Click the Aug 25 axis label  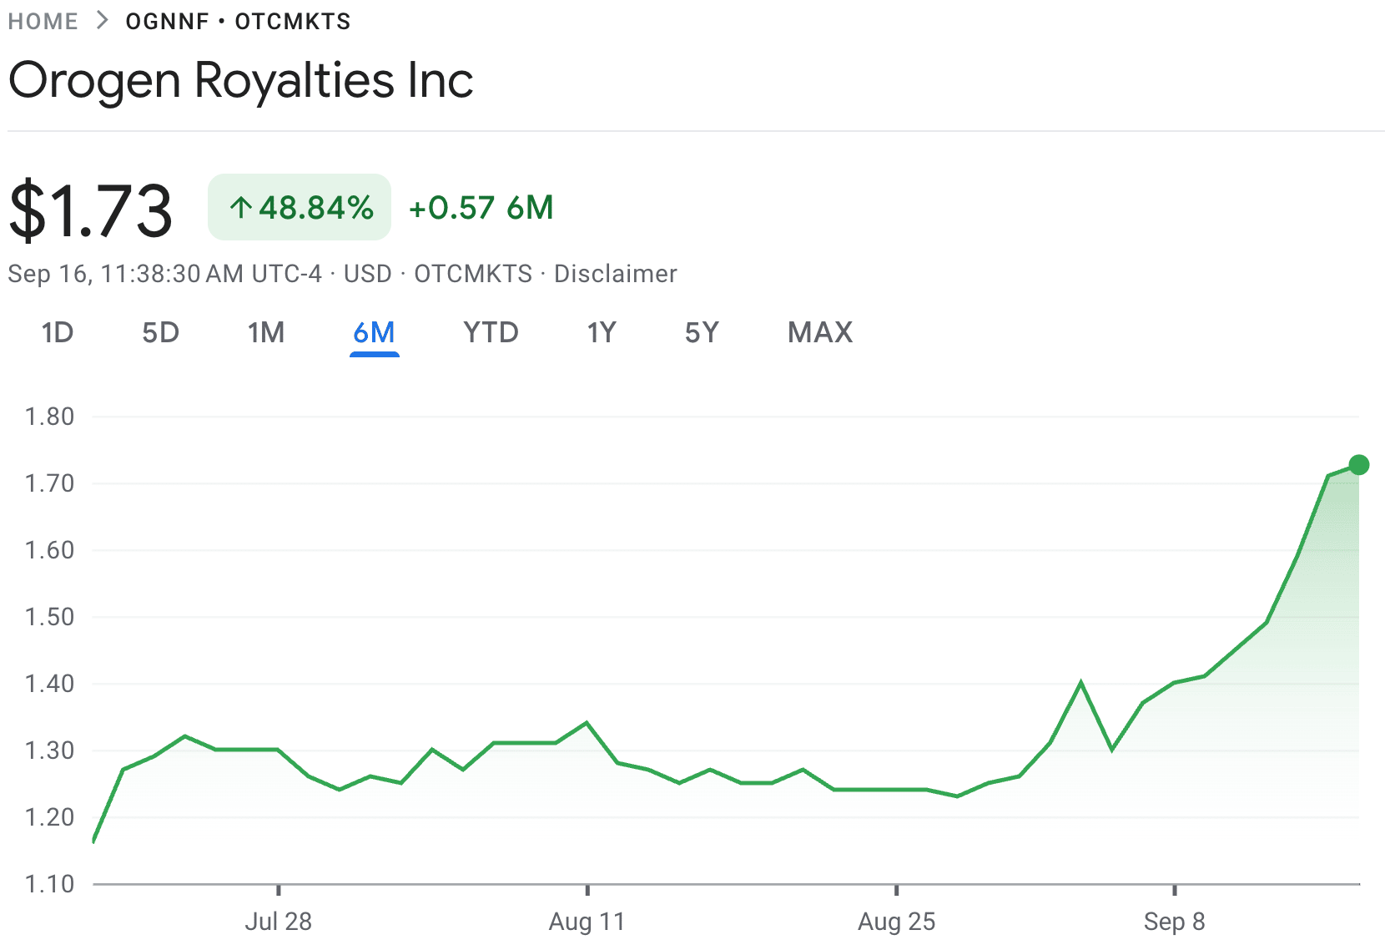(x=897, y=922)
